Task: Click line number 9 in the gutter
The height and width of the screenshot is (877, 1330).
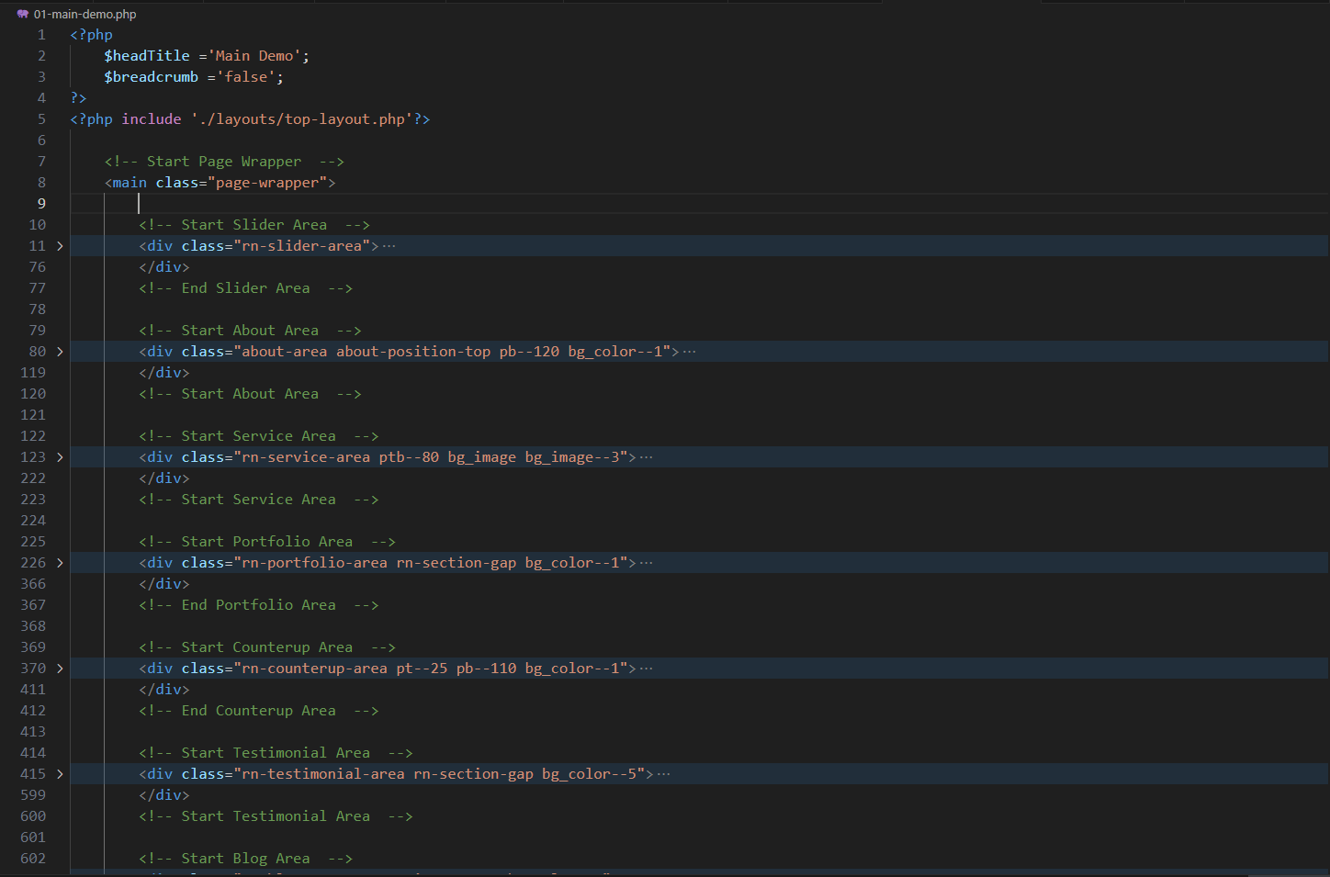Action: pyautogui.click(x=41, y=204)
